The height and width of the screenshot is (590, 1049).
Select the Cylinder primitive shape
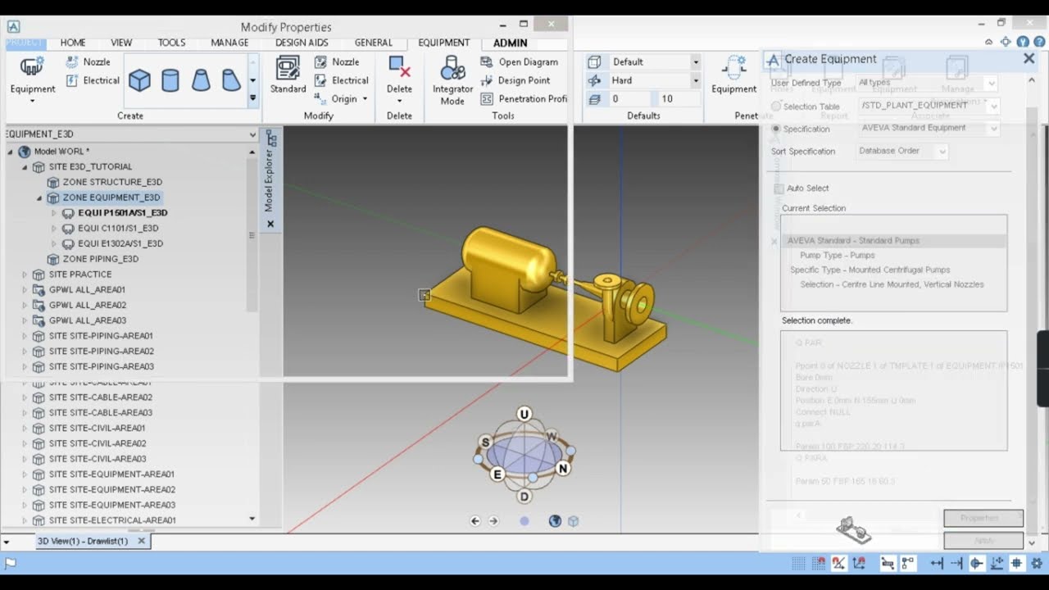[x=170, y=79]
